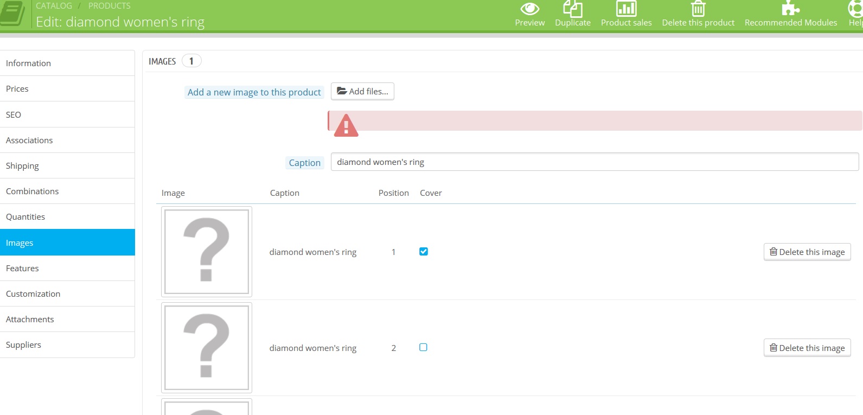View Product sales chart icon
This screenshot has width=863, height=415.
pos(626,9)
